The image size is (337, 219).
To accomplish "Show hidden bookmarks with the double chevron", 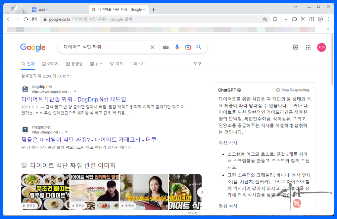I will [x=327, y=29].
